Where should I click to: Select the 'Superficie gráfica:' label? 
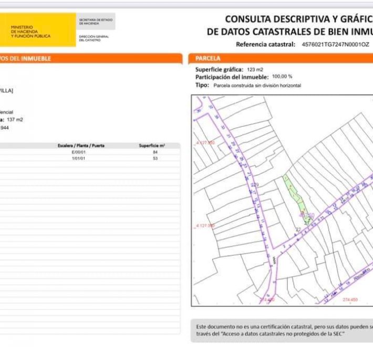(x=219, y=70)
